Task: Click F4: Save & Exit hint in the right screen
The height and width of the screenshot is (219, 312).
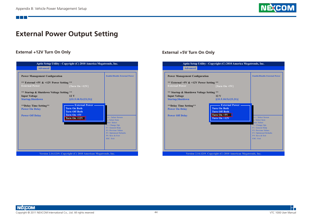Action: tap(259, 136)
